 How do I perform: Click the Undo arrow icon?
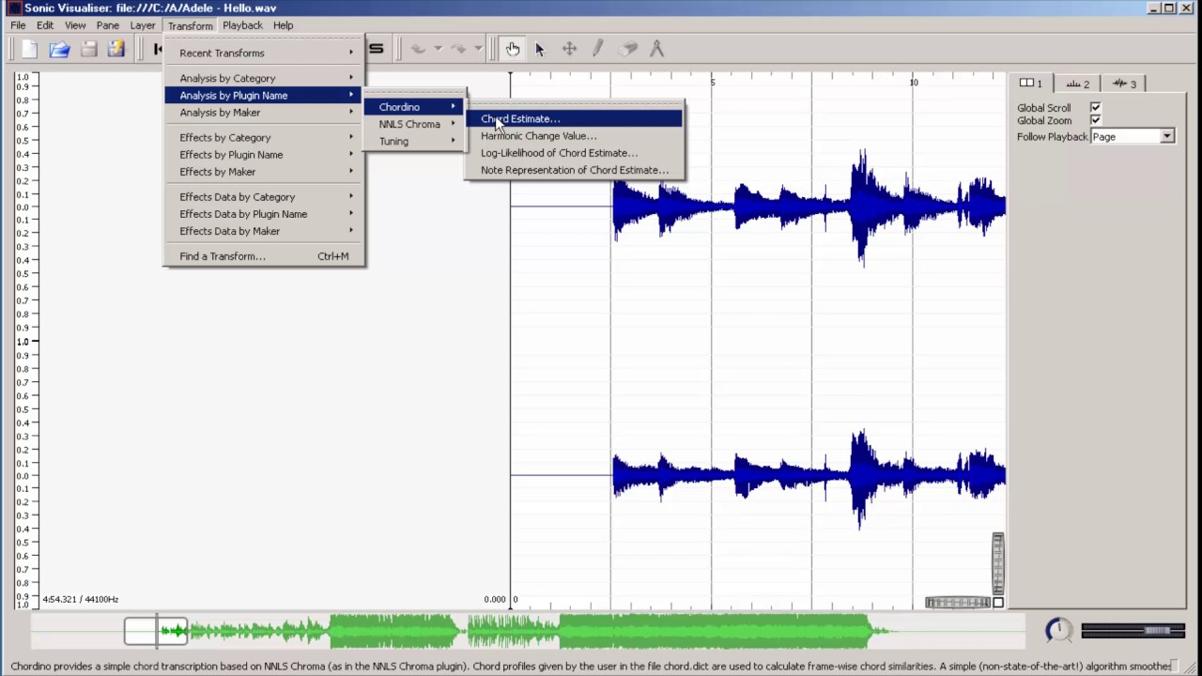click(418, 49)
